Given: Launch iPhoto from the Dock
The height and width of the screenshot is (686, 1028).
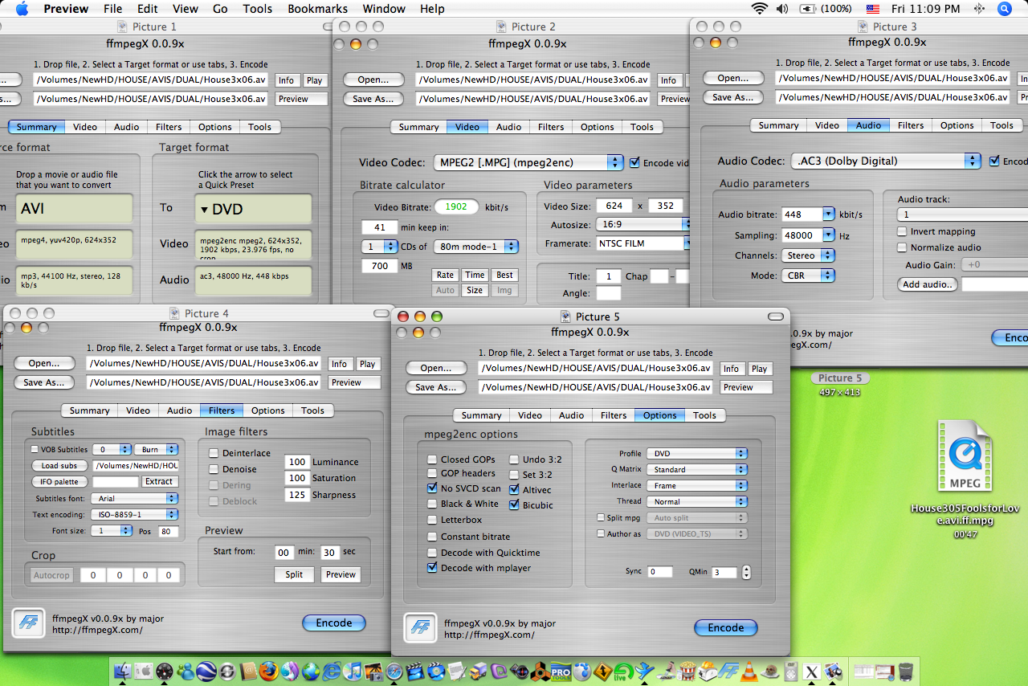Looking at the screenshot, I should coord(373,670).
